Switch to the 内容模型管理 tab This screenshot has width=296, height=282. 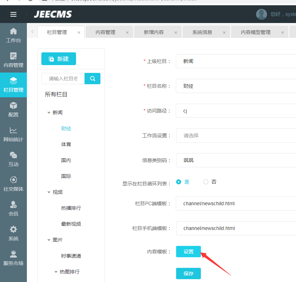pos(255,32)
